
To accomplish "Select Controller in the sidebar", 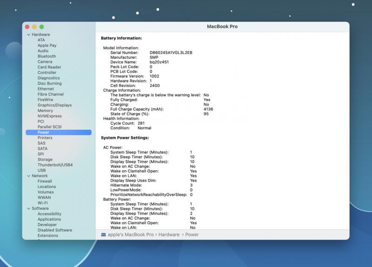I will tap(47, 73).
